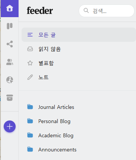Screen dimensions: 136x160
Task: Open the globe discover icon
Action: tap(10, 80)
